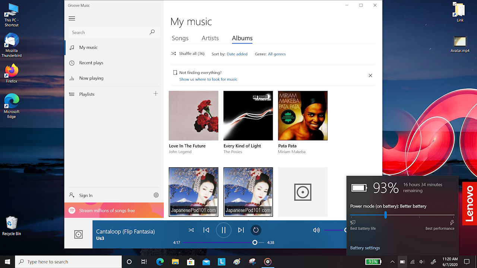Click the song progress seek slider
The height and width of the screenshot is (268, 477).
pos(224,242)
